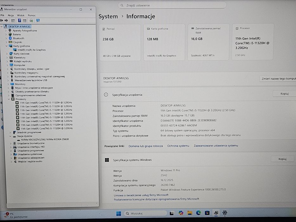
Task: Collapse the Stacje dysków node
Action: (10, 136)
